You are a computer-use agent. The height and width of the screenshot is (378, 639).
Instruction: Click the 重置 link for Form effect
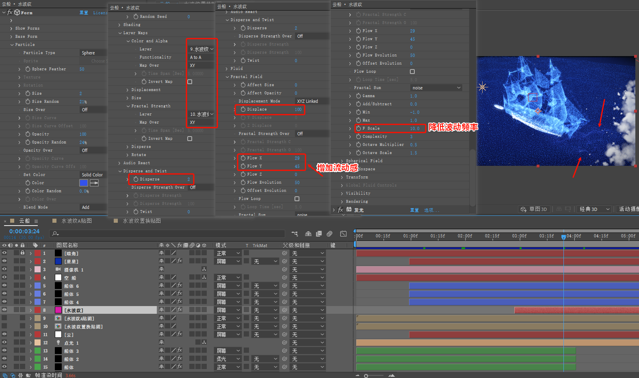pyautogui.click(x=84, y=13)
